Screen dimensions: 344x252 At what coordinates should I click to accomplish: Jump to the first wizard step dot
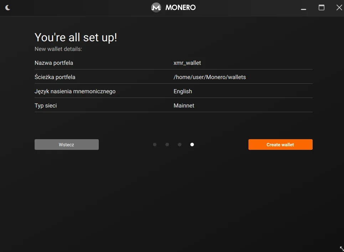(155, 145)
